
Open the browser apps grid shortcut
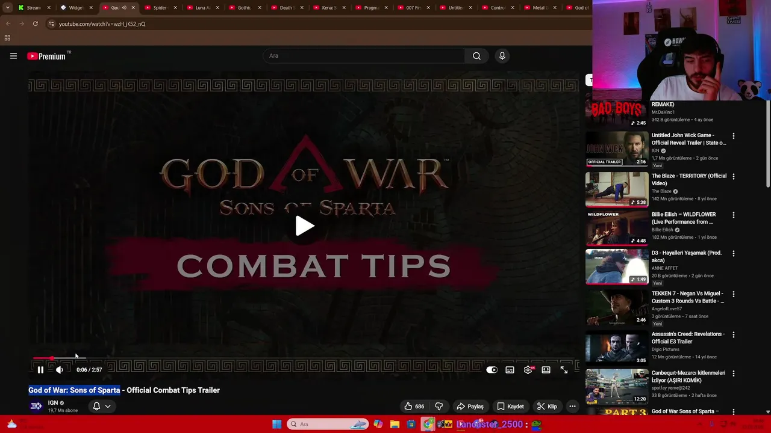pos(7,38)
